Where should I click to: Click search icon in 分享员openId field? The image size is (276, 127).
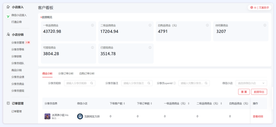pos(206,83)
